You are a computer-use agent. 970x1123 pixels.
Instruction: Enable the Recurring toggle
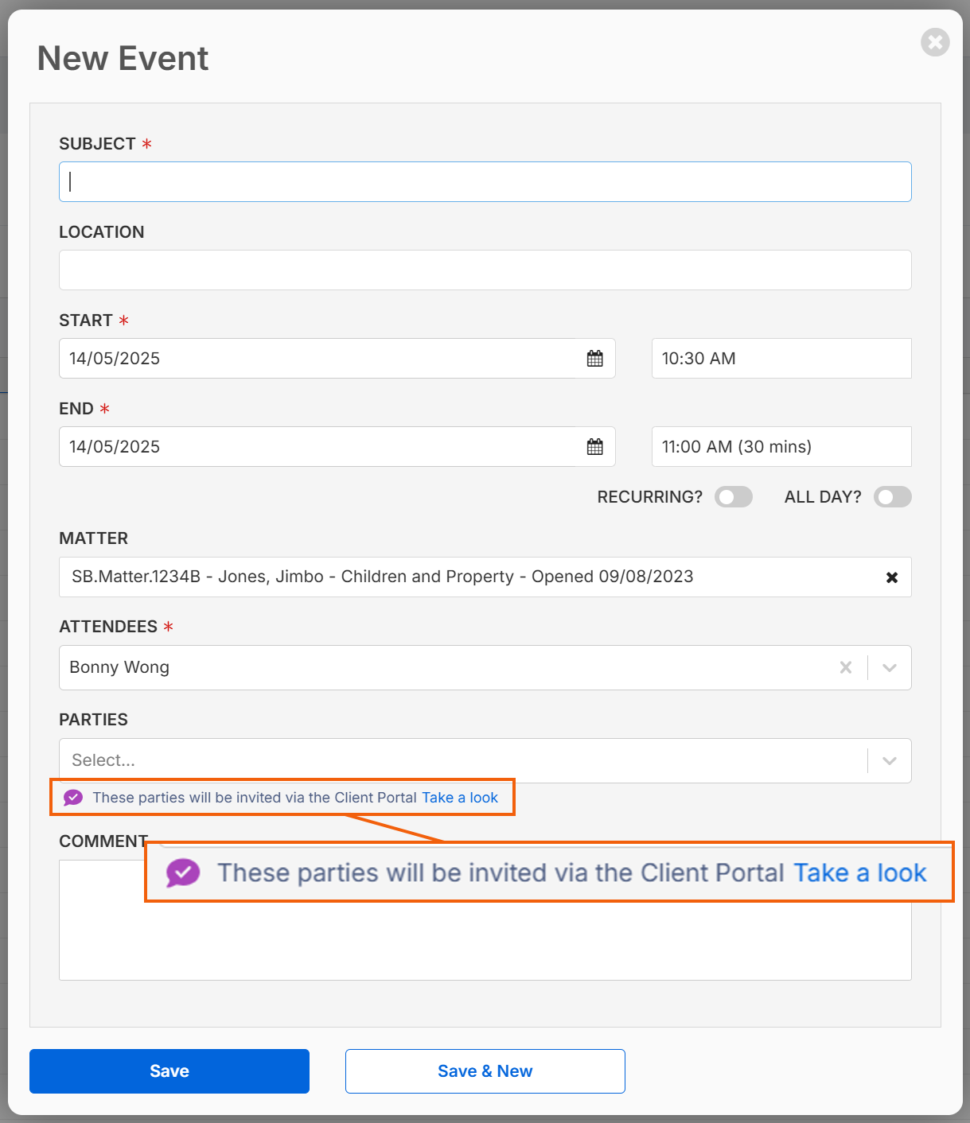[734, 497]
